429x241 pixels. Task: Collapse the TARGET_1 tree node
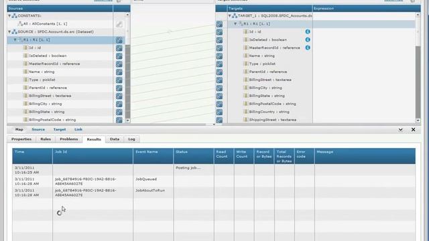[230, 16]
